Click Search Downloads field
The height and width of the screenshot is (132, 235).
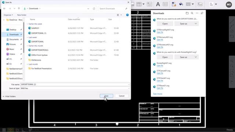[x=113, y=8]
